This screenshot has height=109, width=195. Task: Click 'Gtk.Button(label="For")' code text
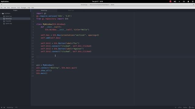[66, 43]
